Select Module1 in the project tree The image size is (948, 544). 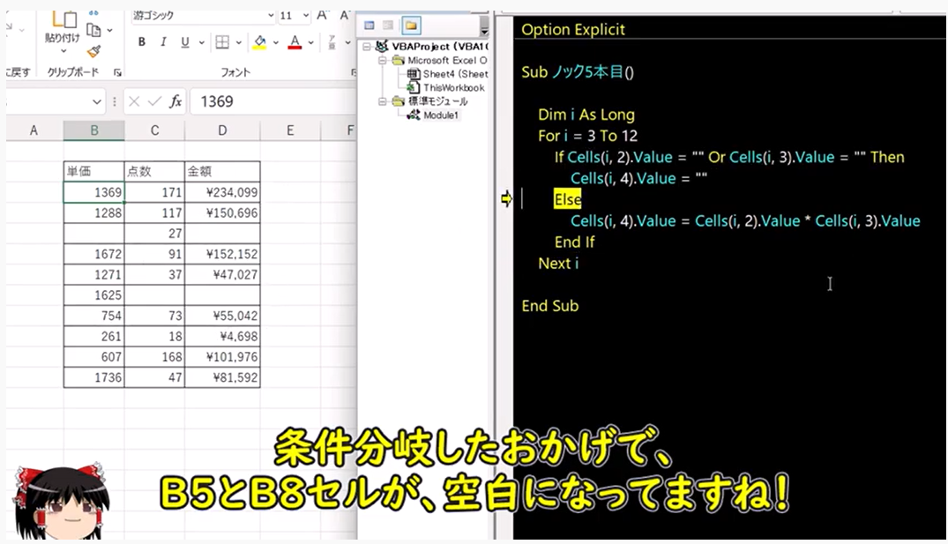tap(440, 115)
